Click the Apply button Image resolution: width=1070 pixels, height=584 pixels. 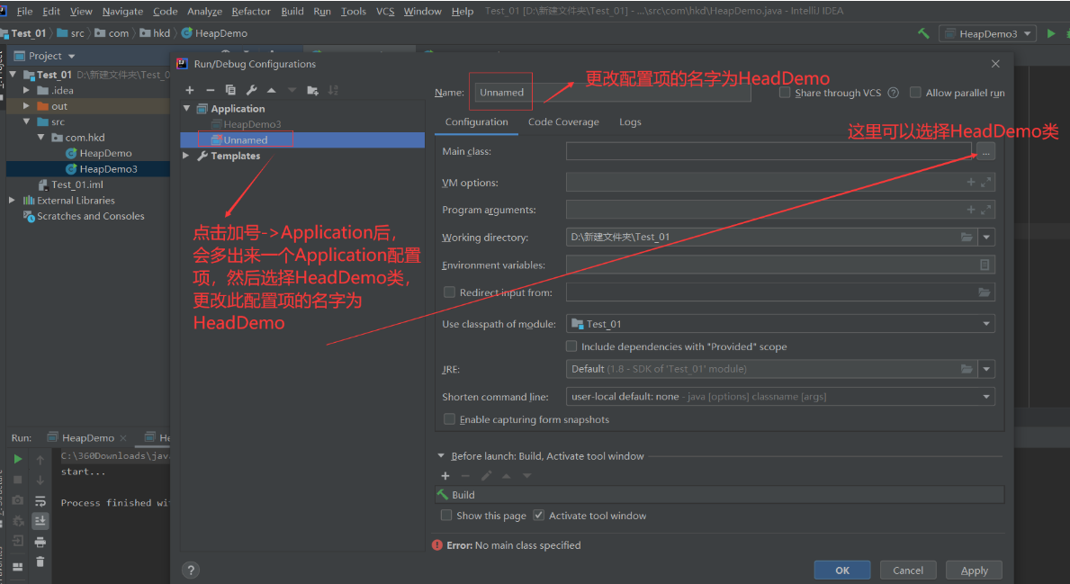(x=974, y=570)
